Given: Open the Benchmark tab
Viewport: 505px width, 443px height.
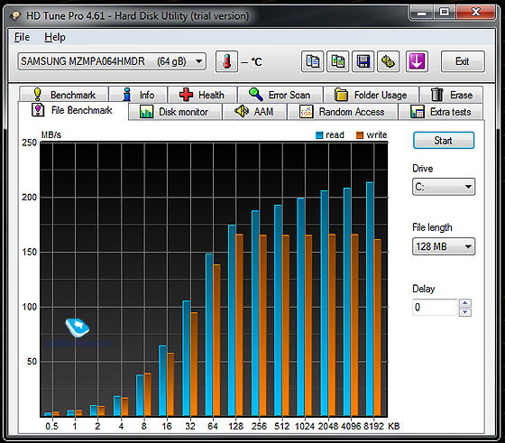Looking at the screenshot, I should click(64, 95).
